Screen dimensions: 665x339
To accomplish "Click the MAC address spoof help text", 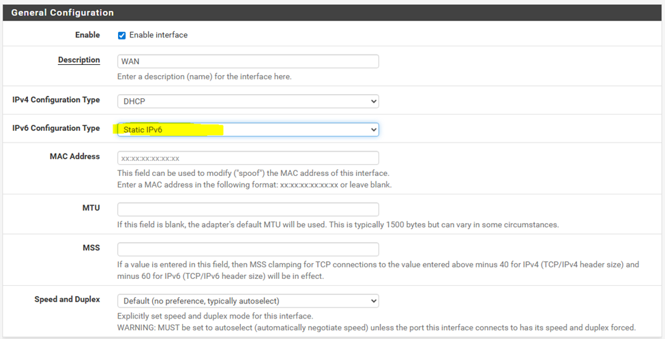I will (253, 173).
